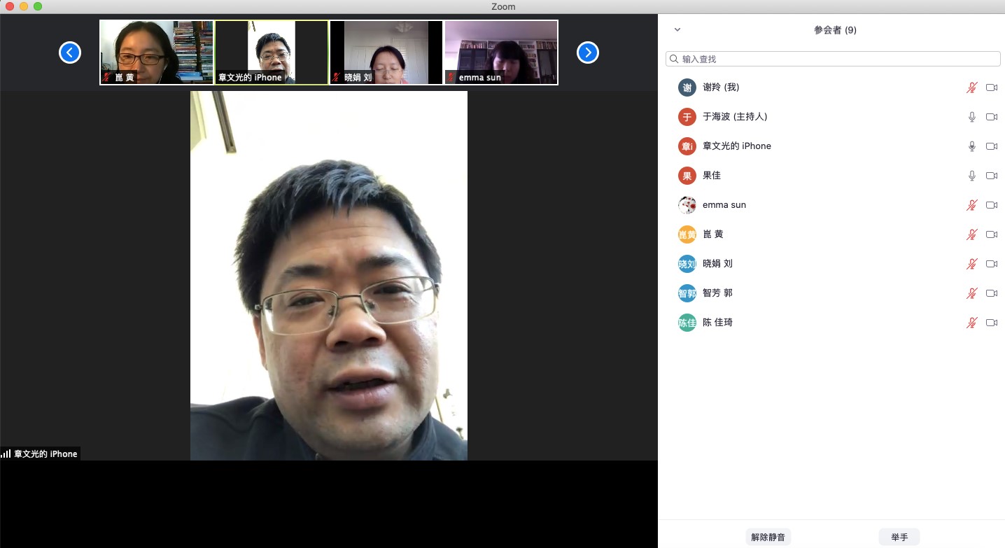
Task: Toggle microphone icon for 章文光的 iPhone
Action: click(x=971, y=146)
